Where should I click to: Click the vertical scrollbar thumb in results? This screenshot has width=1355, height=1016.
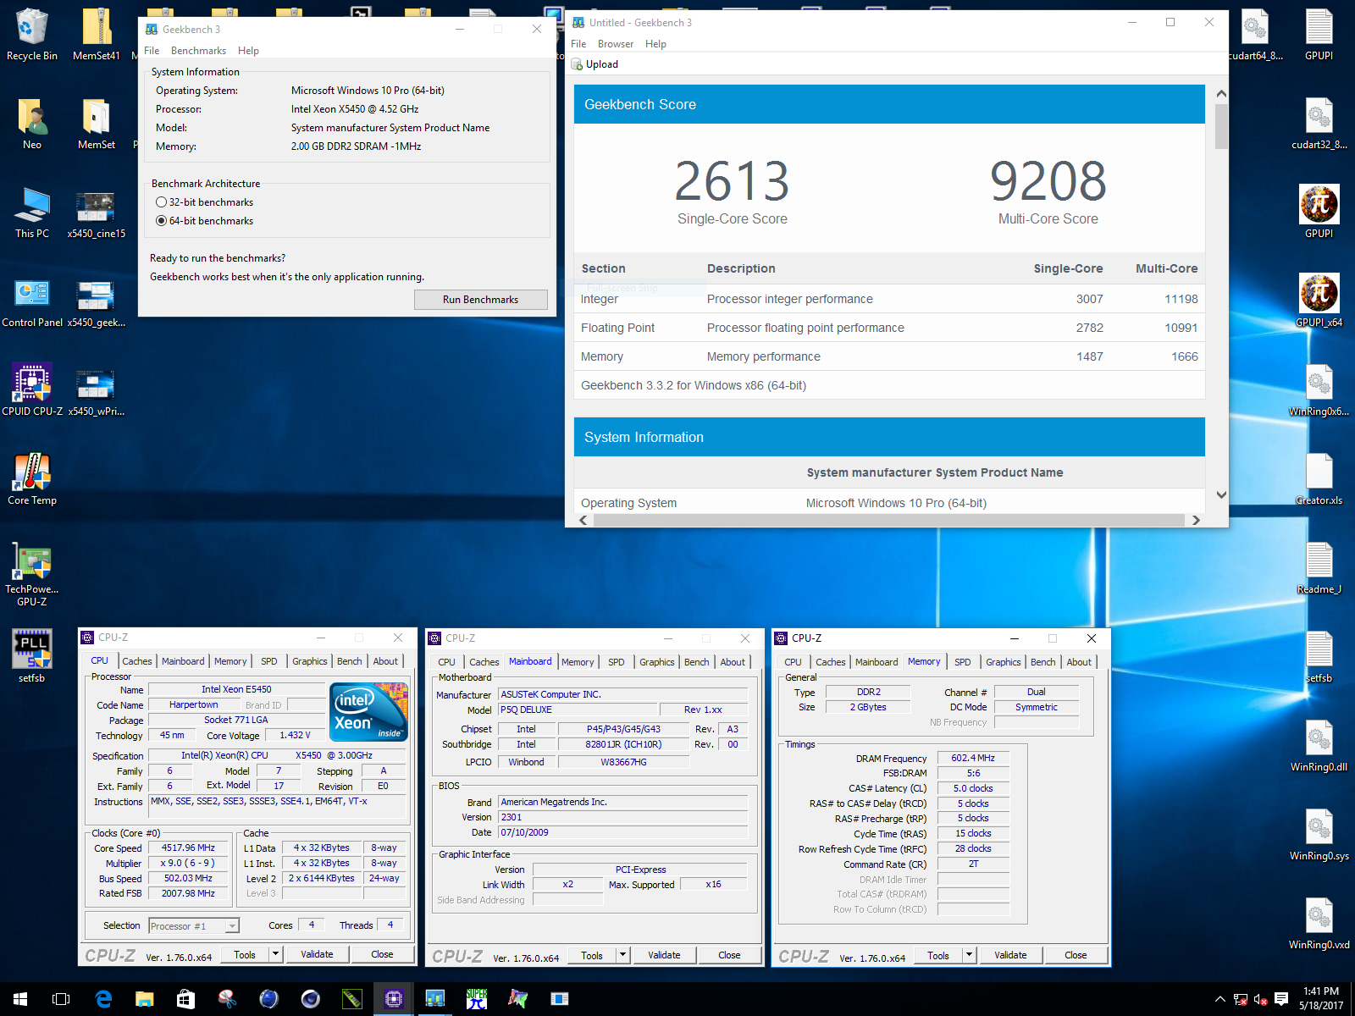coord(1221,127)
